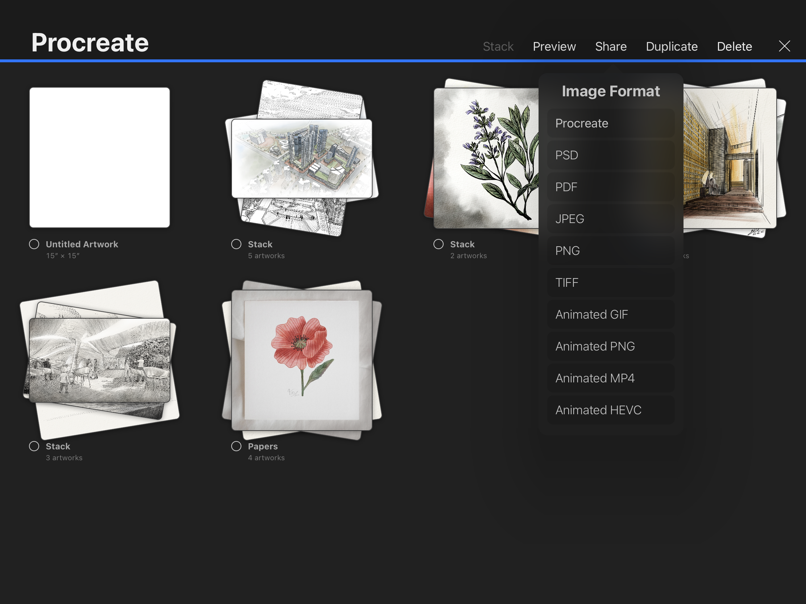Select the 5 artworks Stack circle
Image resolution: width=806 pixels, height=604 pixels.
237,244
